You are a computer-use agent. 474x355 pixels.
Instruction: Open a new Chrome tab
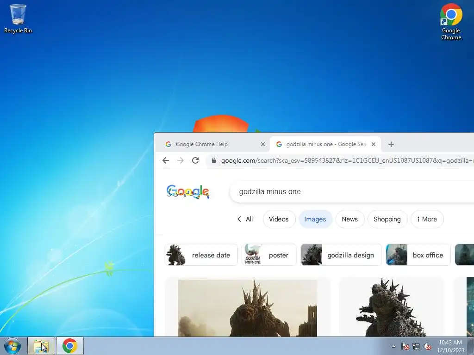click(391, 144)
